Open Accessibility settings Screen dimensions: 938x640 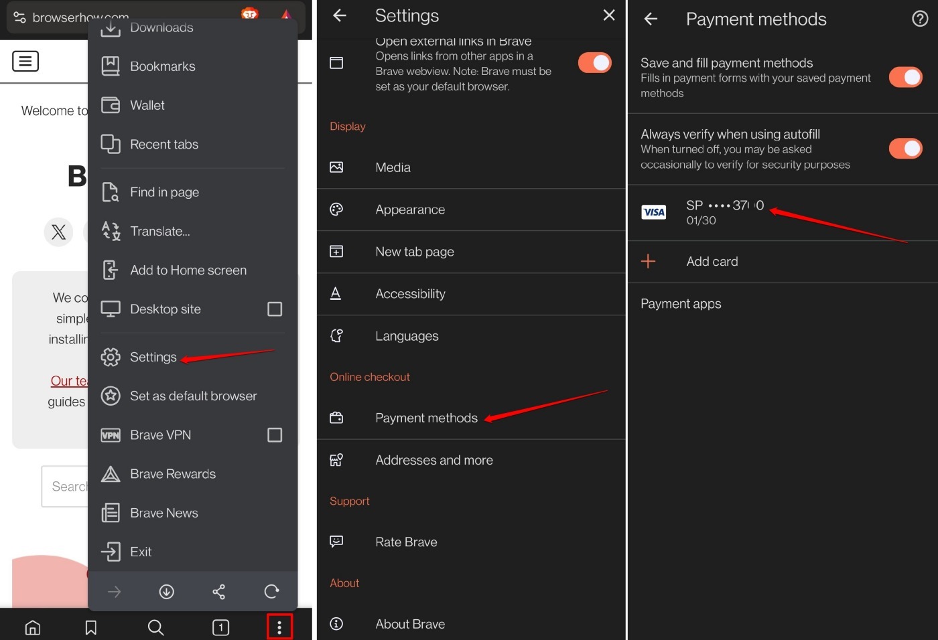click(471, 295)
